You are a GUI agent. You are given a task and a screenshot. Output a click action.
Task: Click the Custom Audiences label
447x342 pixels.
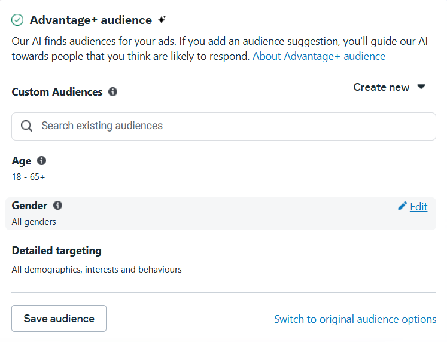point(57,92)
